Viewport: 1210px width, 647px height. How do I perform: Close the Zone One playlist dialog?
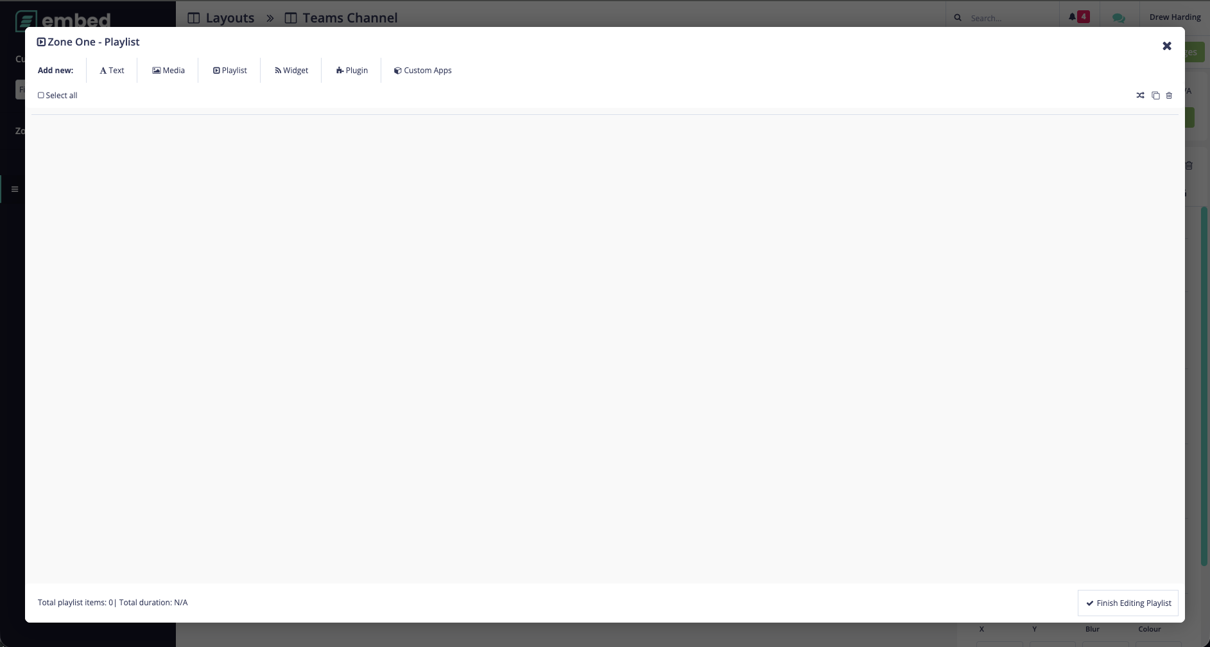coord(1167,46)
